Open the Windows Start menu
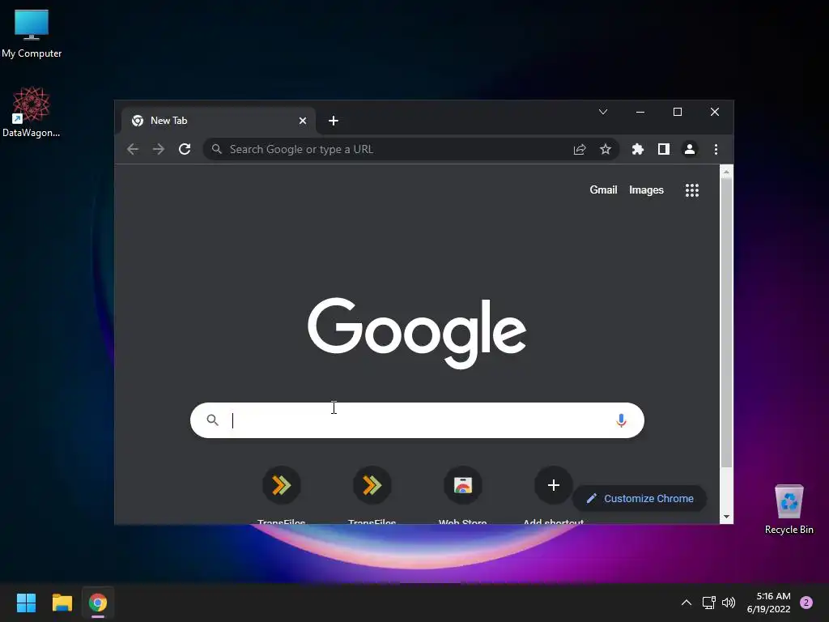The height and width of the screenshot is (622, 829). [x=26, y=603]
